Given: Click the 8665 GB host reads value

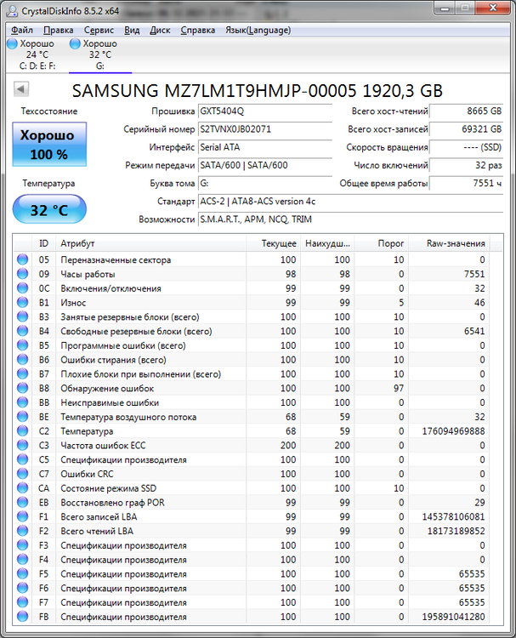Looking at the screenshot, I should coord(467,111).
